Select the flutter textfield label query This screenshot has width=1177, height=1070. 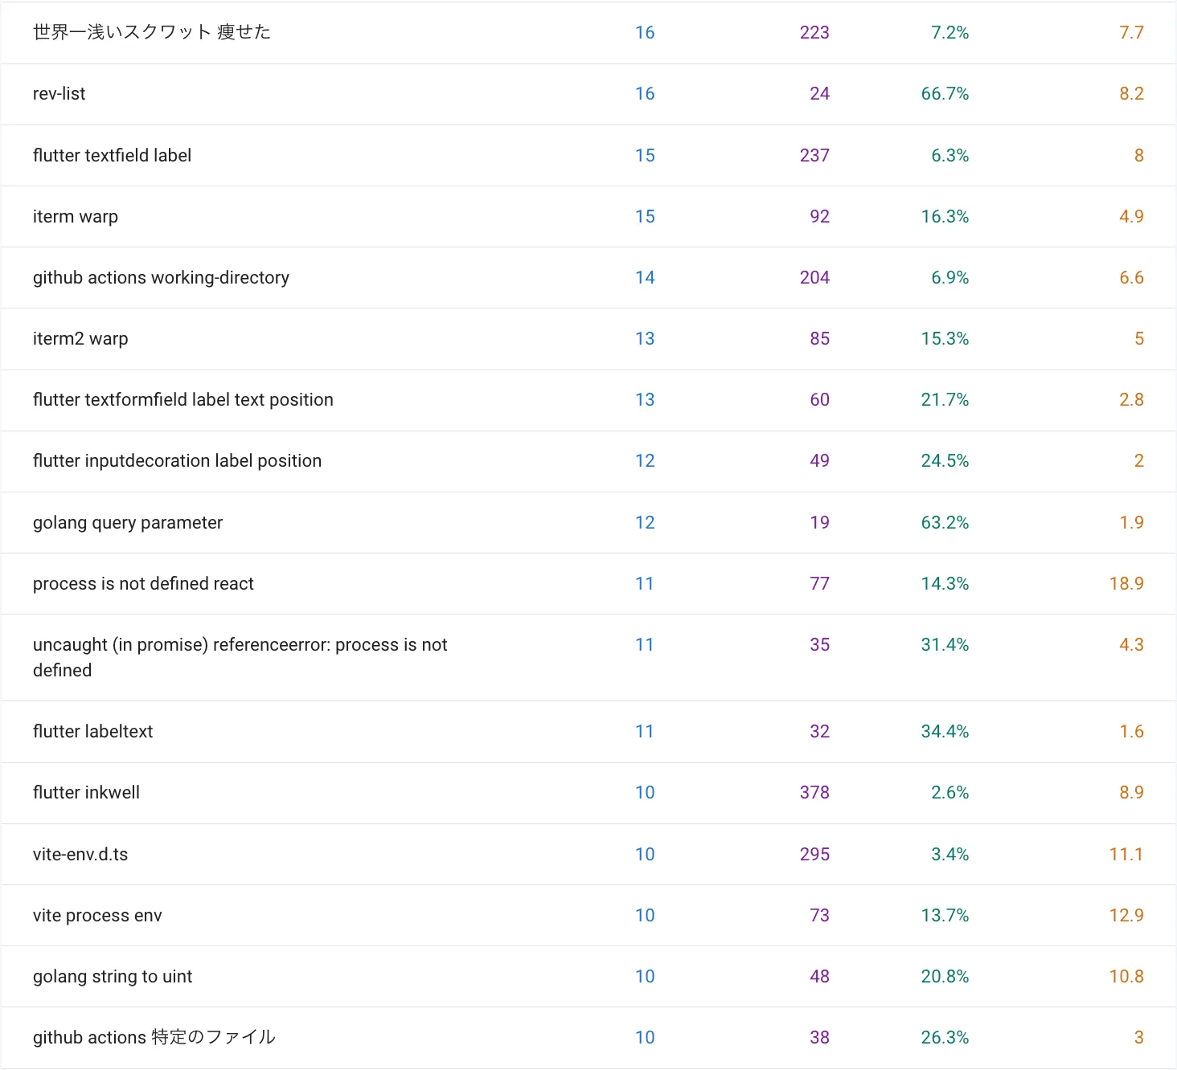(x=112, y=155)
